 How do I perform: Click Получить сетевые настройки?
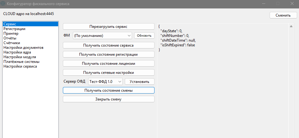coord(109,73)
